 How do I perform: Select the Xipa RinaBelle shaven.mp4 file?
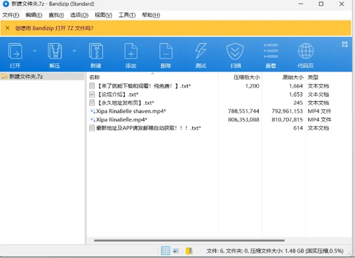[x=131, y=111]
